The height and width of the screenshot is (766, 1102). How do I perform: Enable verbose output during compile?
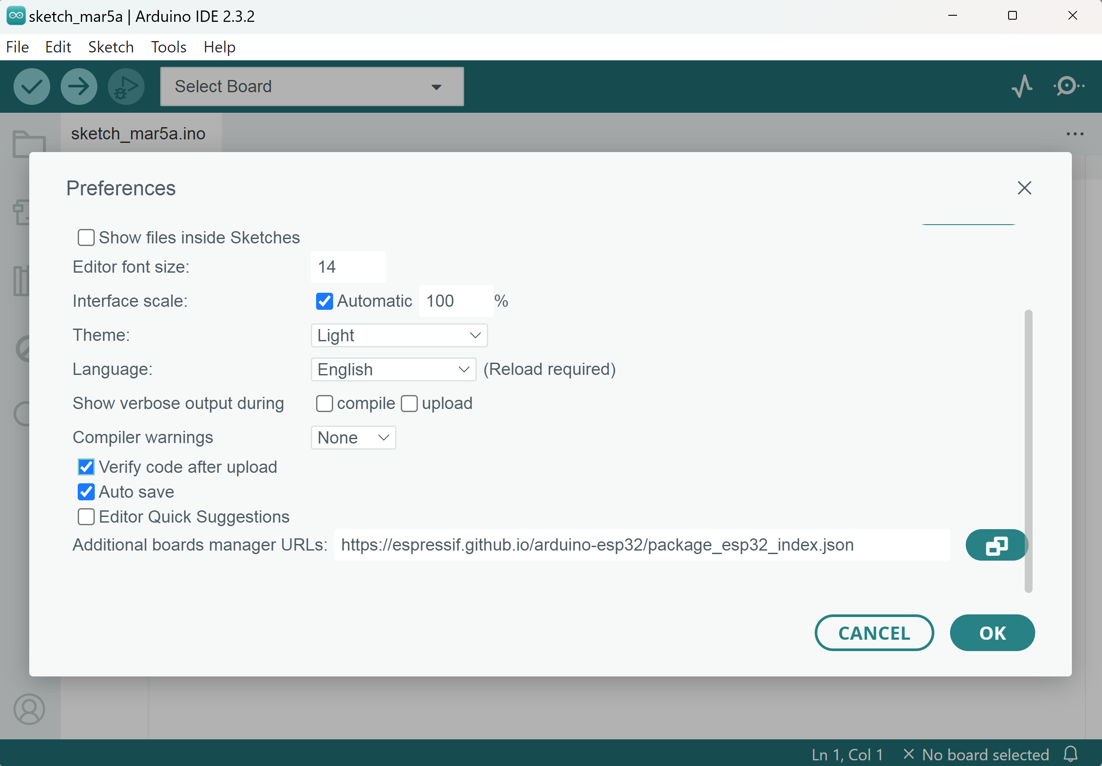click(x=324, y=403)
